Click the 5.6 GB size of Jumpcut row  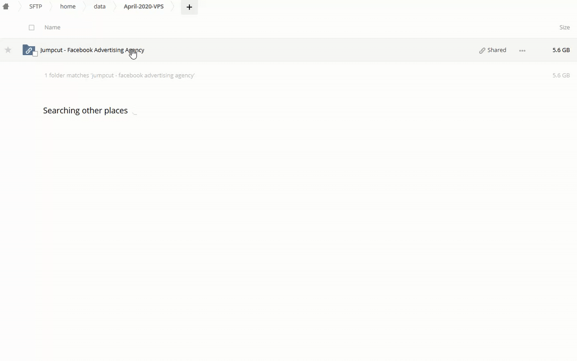click(x=561, y=50)
